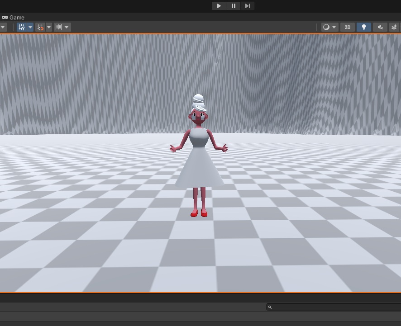Click the draw mode shading sphere icon
The image size is (401, 326).
point(326,27)
